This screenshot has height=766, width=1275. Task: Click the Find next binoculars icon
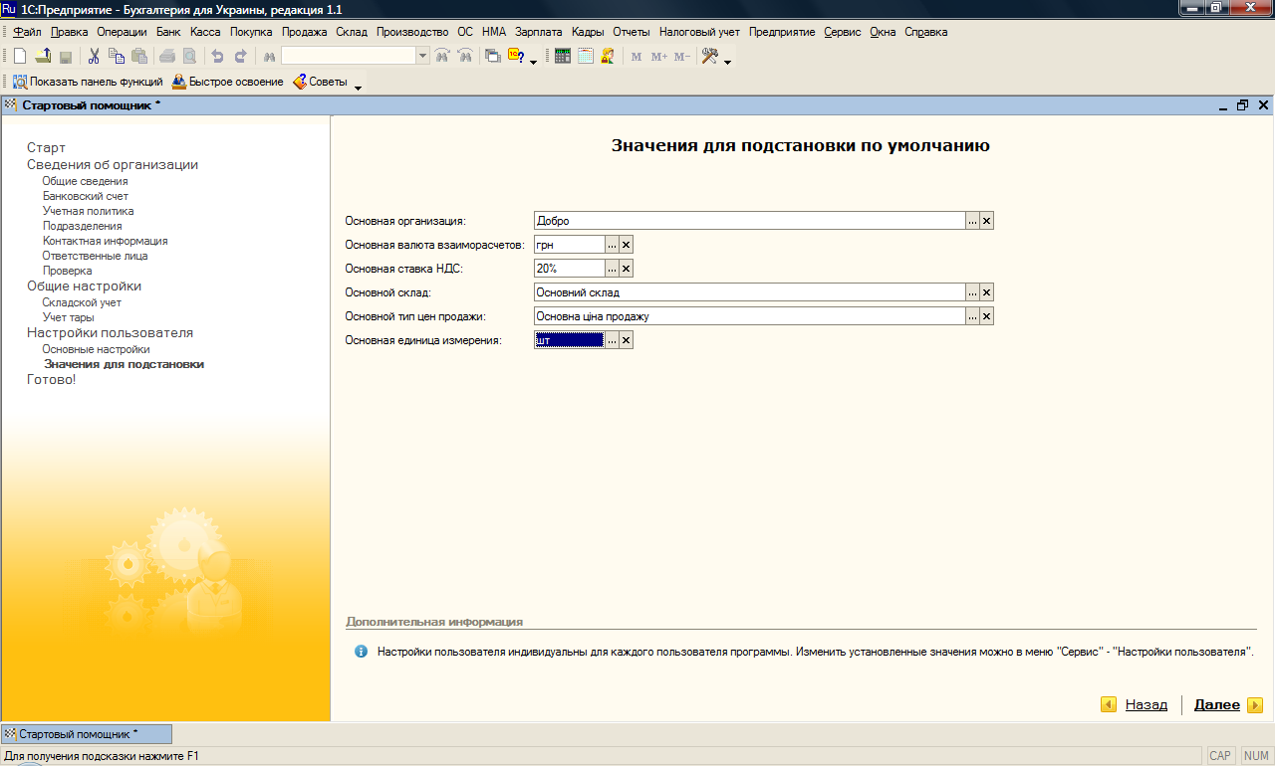[x=442, y=57]
